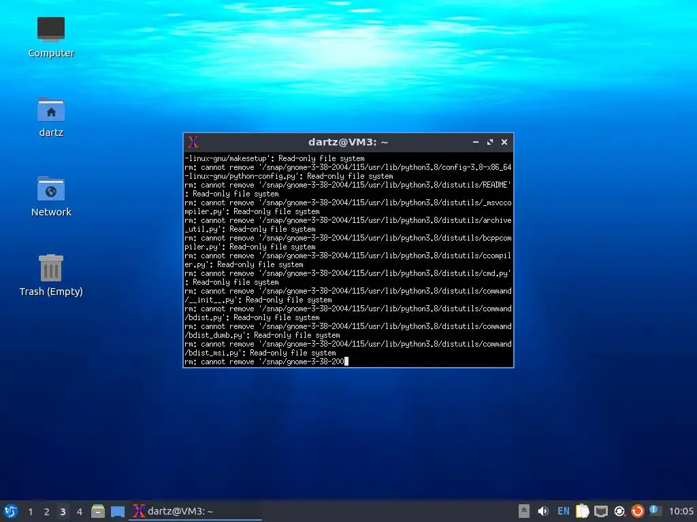Screen dimensions: 697x522
Task: Click the 'bdist_dumb.py' terminal line
Action: click(x=262, y=335)
